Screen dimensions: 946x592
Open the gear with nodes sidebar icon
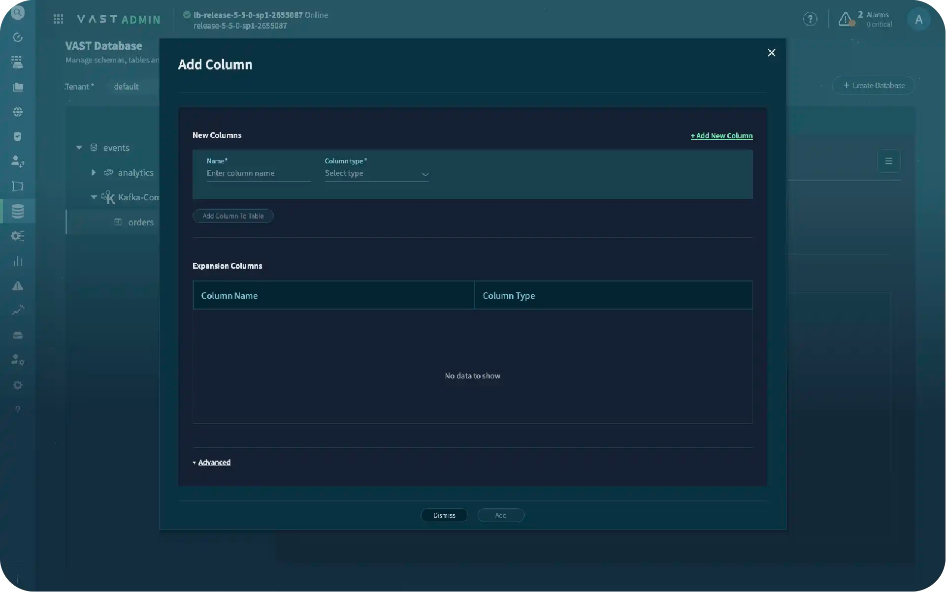(18, 236)
